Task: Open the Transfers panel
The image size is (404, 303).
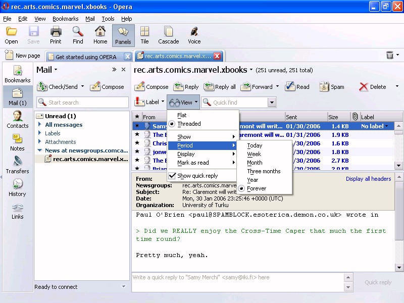Action: (18, 165)
